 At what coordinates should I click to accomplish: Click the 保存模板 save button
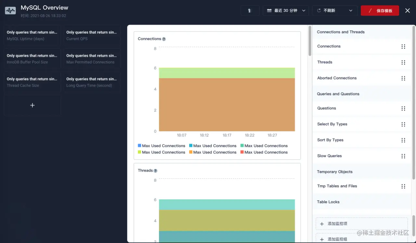click(x=380, y=10)
